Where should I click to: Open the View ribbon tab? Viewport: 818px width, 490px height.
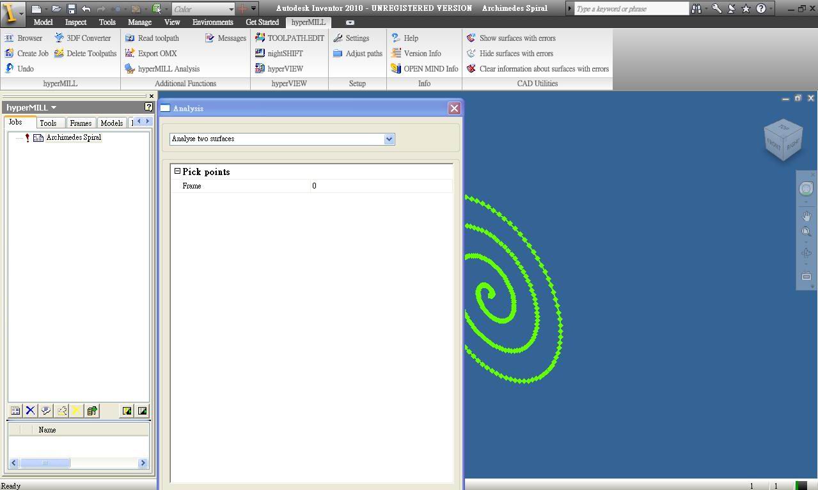pos(172,22)
